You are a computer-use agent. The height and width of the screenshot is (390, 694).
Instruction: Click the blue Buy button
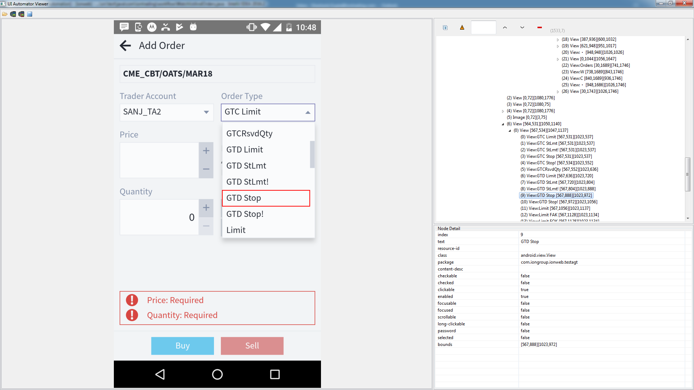point(183,346)
